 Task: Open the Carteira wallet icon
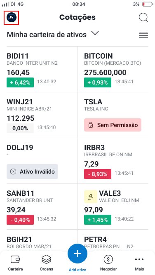click(x=15, y=259)
